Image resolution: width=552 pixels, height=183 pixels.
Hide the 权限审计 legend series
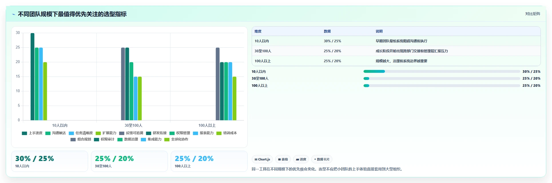[104, 139]
